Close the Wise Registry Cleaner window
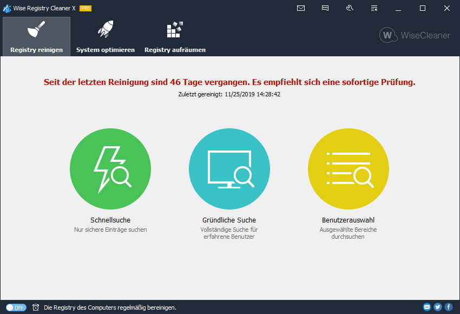The width and height of the screenshot is (460, 314). 447,8
